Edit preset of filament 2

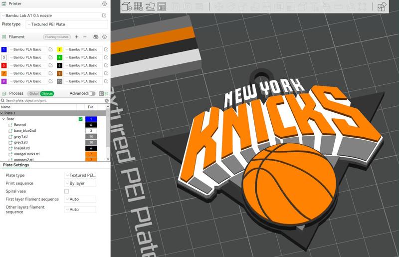106,49
